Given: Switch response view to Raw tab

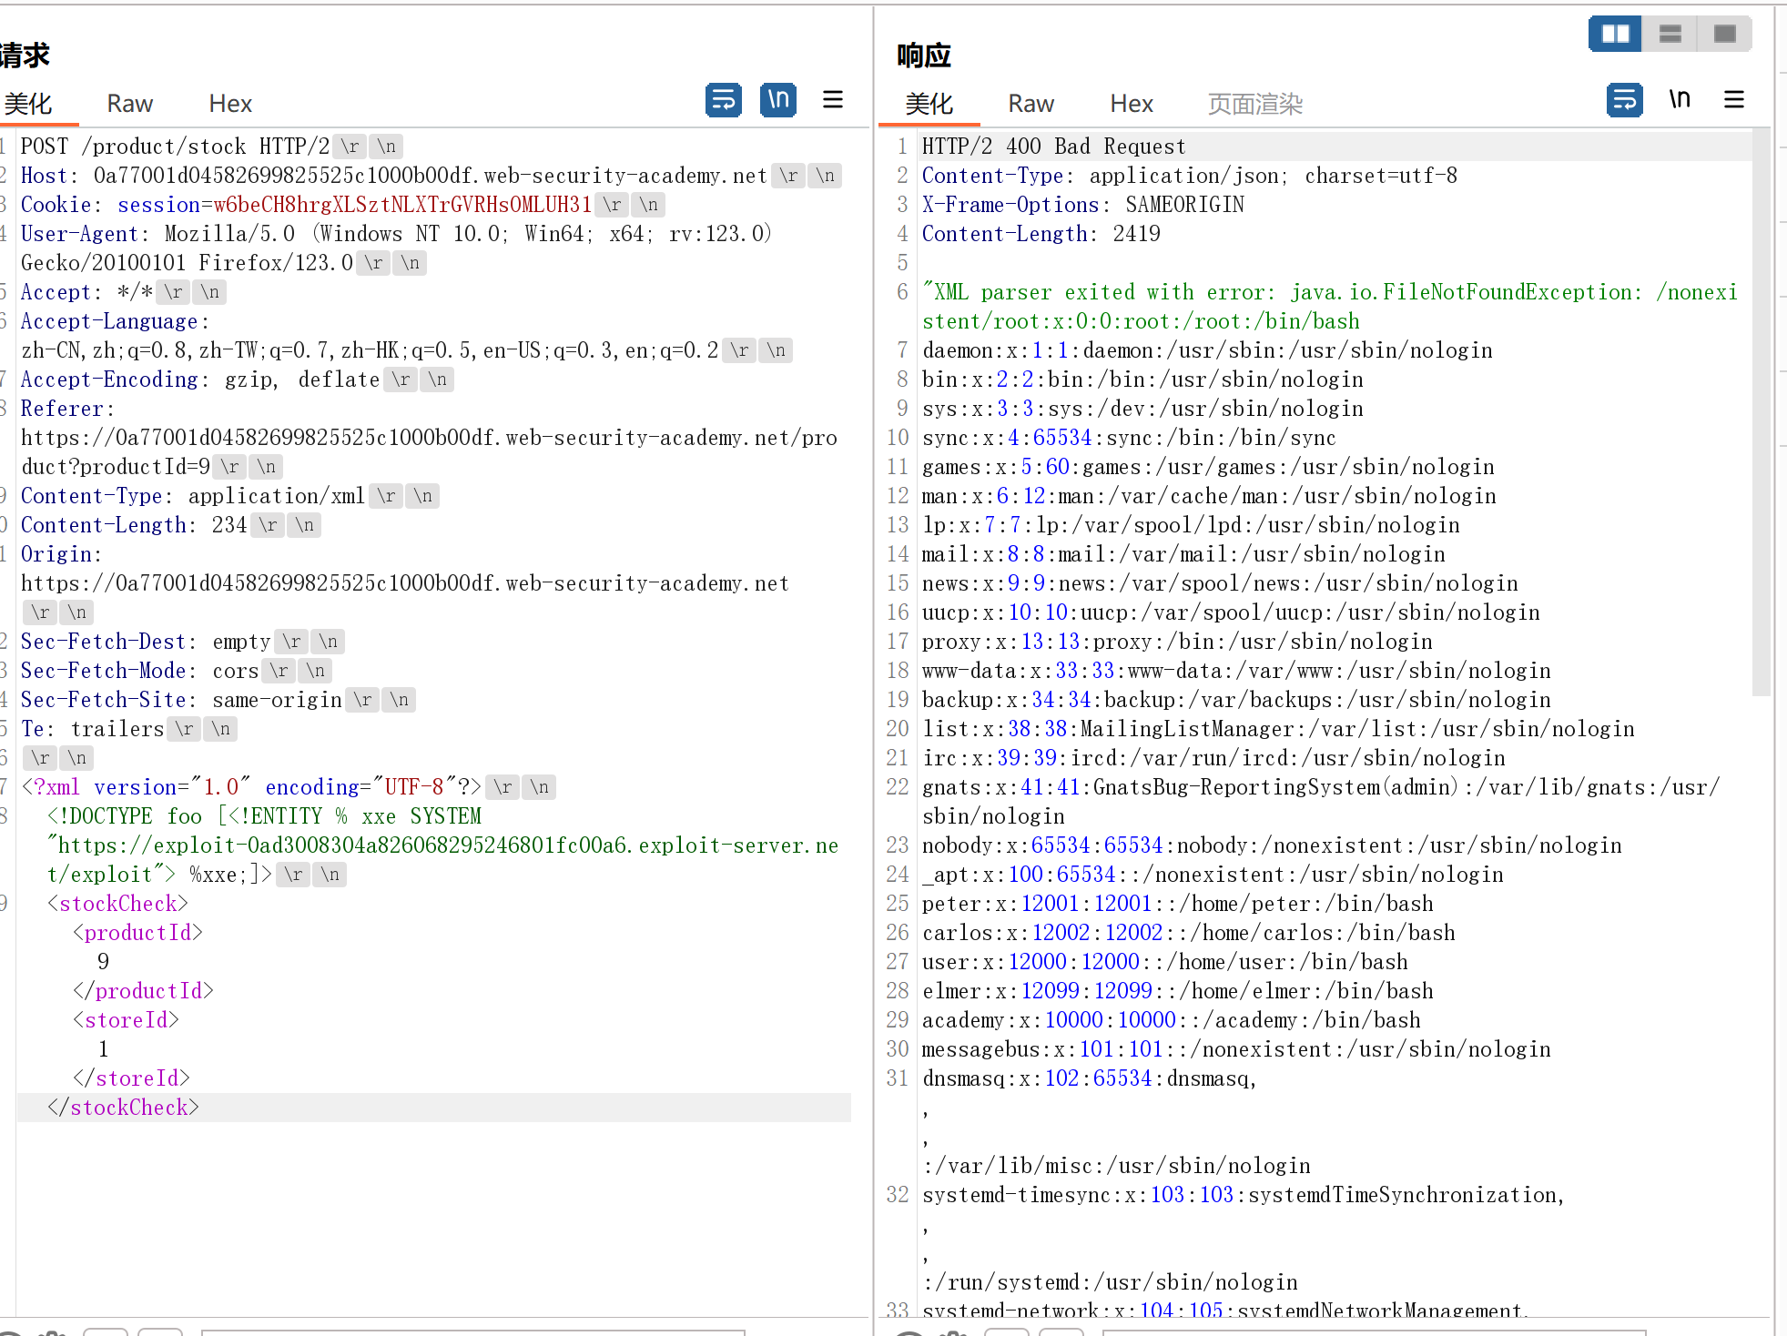Looking at the screenshot, I should pyautogui.click(x=1031, y=104).
